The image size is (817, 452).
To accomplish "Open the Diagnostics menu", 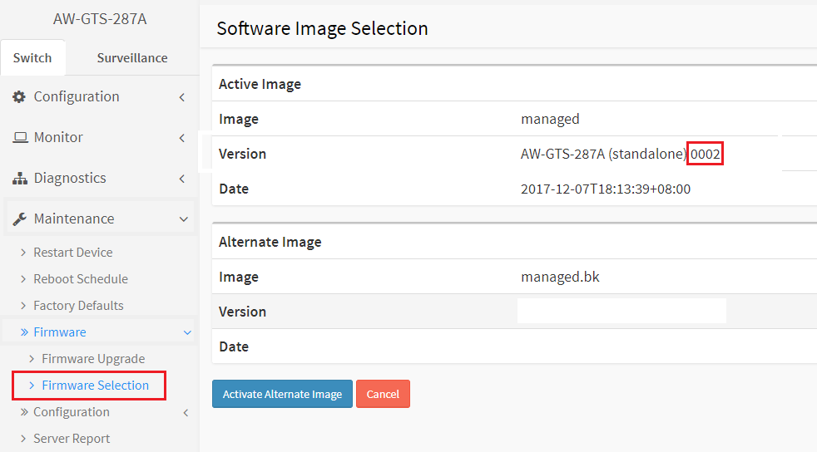I will (70, 178).
